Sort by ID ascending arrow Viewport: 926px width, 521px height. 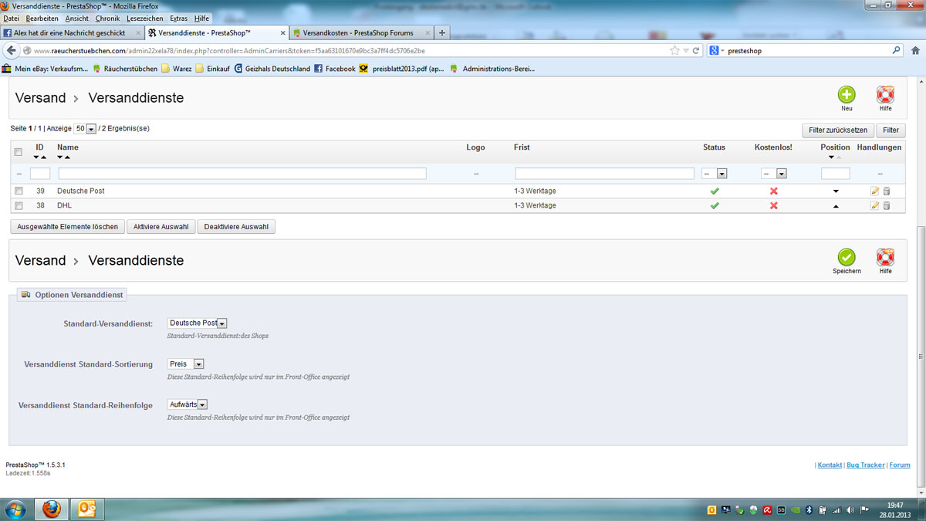click(44, 157)
